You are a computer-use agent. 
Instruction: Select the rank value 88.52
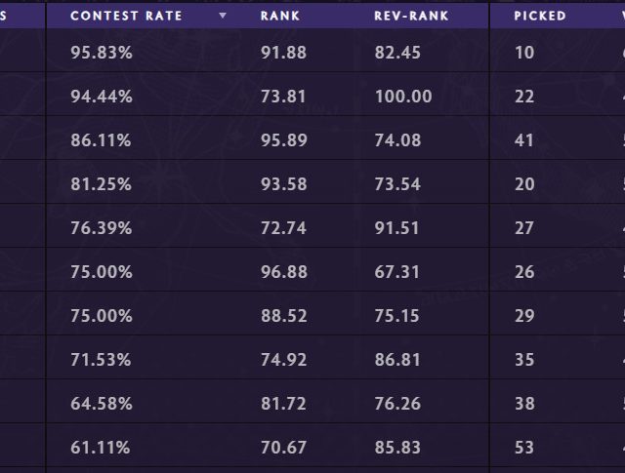[x=283, y=316]
